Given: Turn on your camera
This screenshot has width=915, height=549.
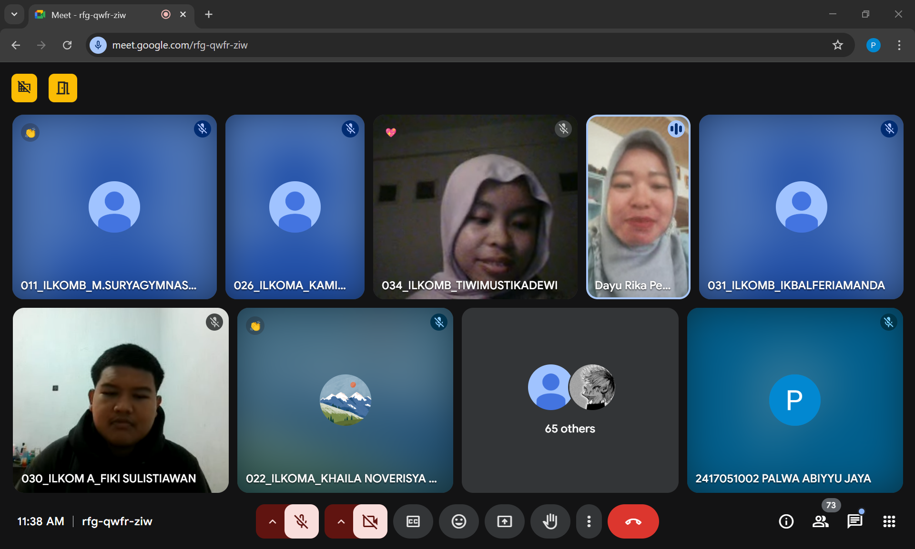Looking at the screenshot, I should pyautogui.click(x=370, y=521).
